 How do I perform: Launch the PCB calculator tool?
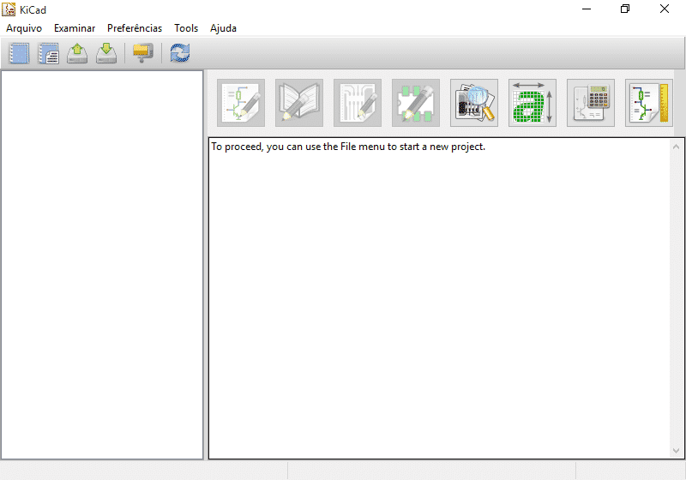point(591,103)
